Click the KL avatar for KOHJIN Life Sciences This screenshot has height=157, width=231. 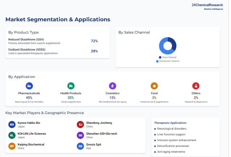click(12, 135)
